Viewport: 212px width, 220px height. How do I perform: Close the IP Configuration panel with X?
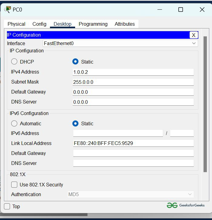194,35
